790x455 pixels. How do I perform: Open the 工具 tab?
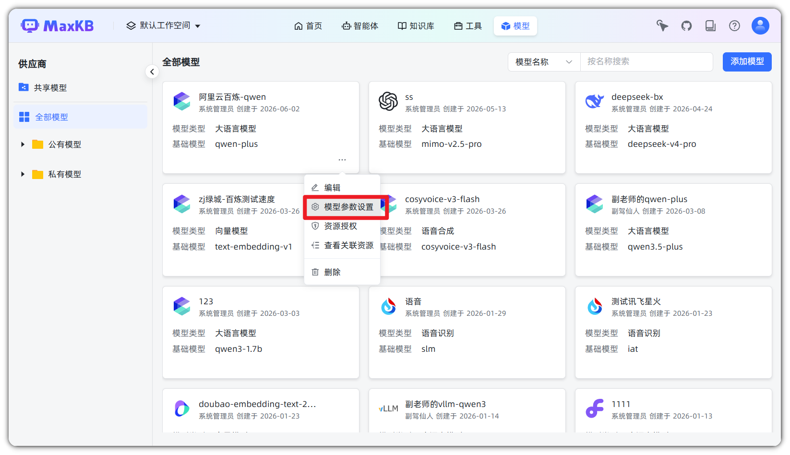tap(468, 26)
